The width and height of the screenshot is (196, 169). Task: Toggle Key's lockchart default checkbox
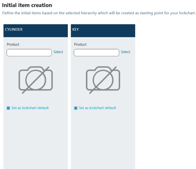tap(76, 108)
